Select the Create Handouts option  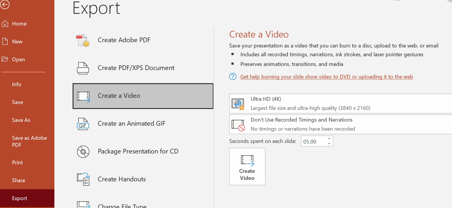[x=143, y=179]
